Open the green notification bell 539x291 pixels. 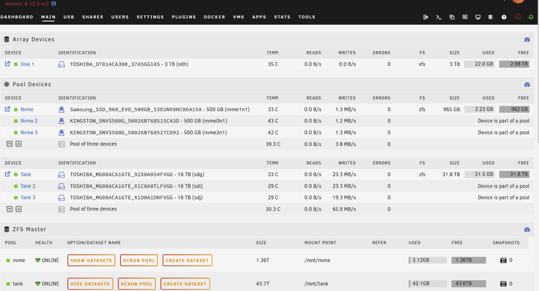pyautogui.click(x=531, y=17)
